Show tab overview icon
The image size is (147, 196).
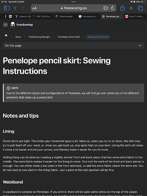pos(140,8)
